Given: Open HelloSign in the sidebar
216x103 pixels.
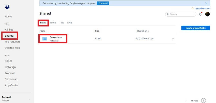Looking at the screenshot, I should tap(10, 67).
